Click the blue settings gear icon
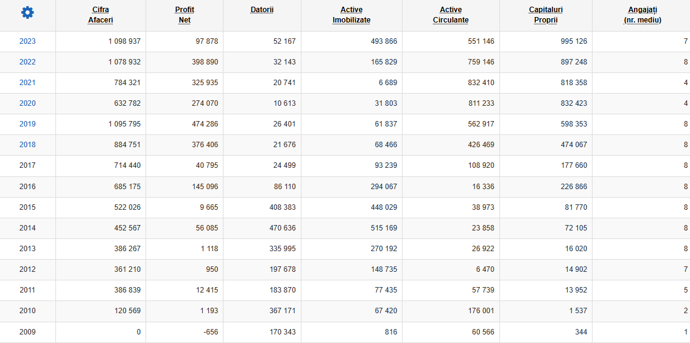690x343 pixels. click(x=27, y=13)
